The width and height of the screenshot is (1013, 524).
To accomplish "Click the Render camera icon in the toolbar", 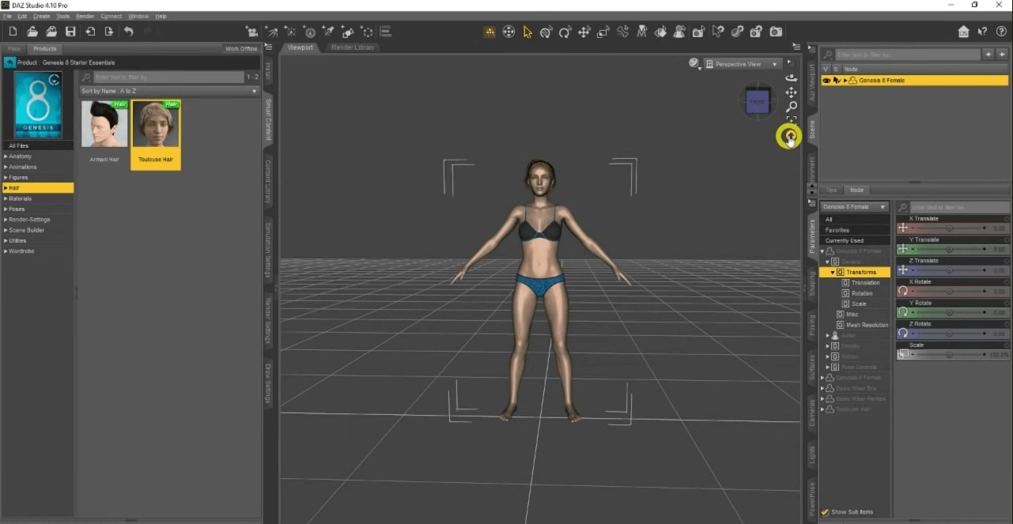I will tap(777, 32).
